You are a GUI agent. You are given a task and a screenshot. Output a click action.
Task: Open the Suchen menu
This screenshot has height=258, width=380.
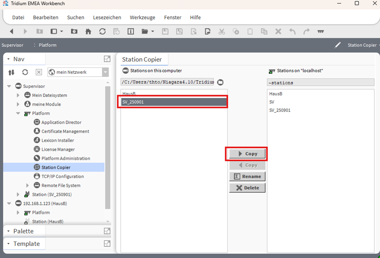pos(75,17)
